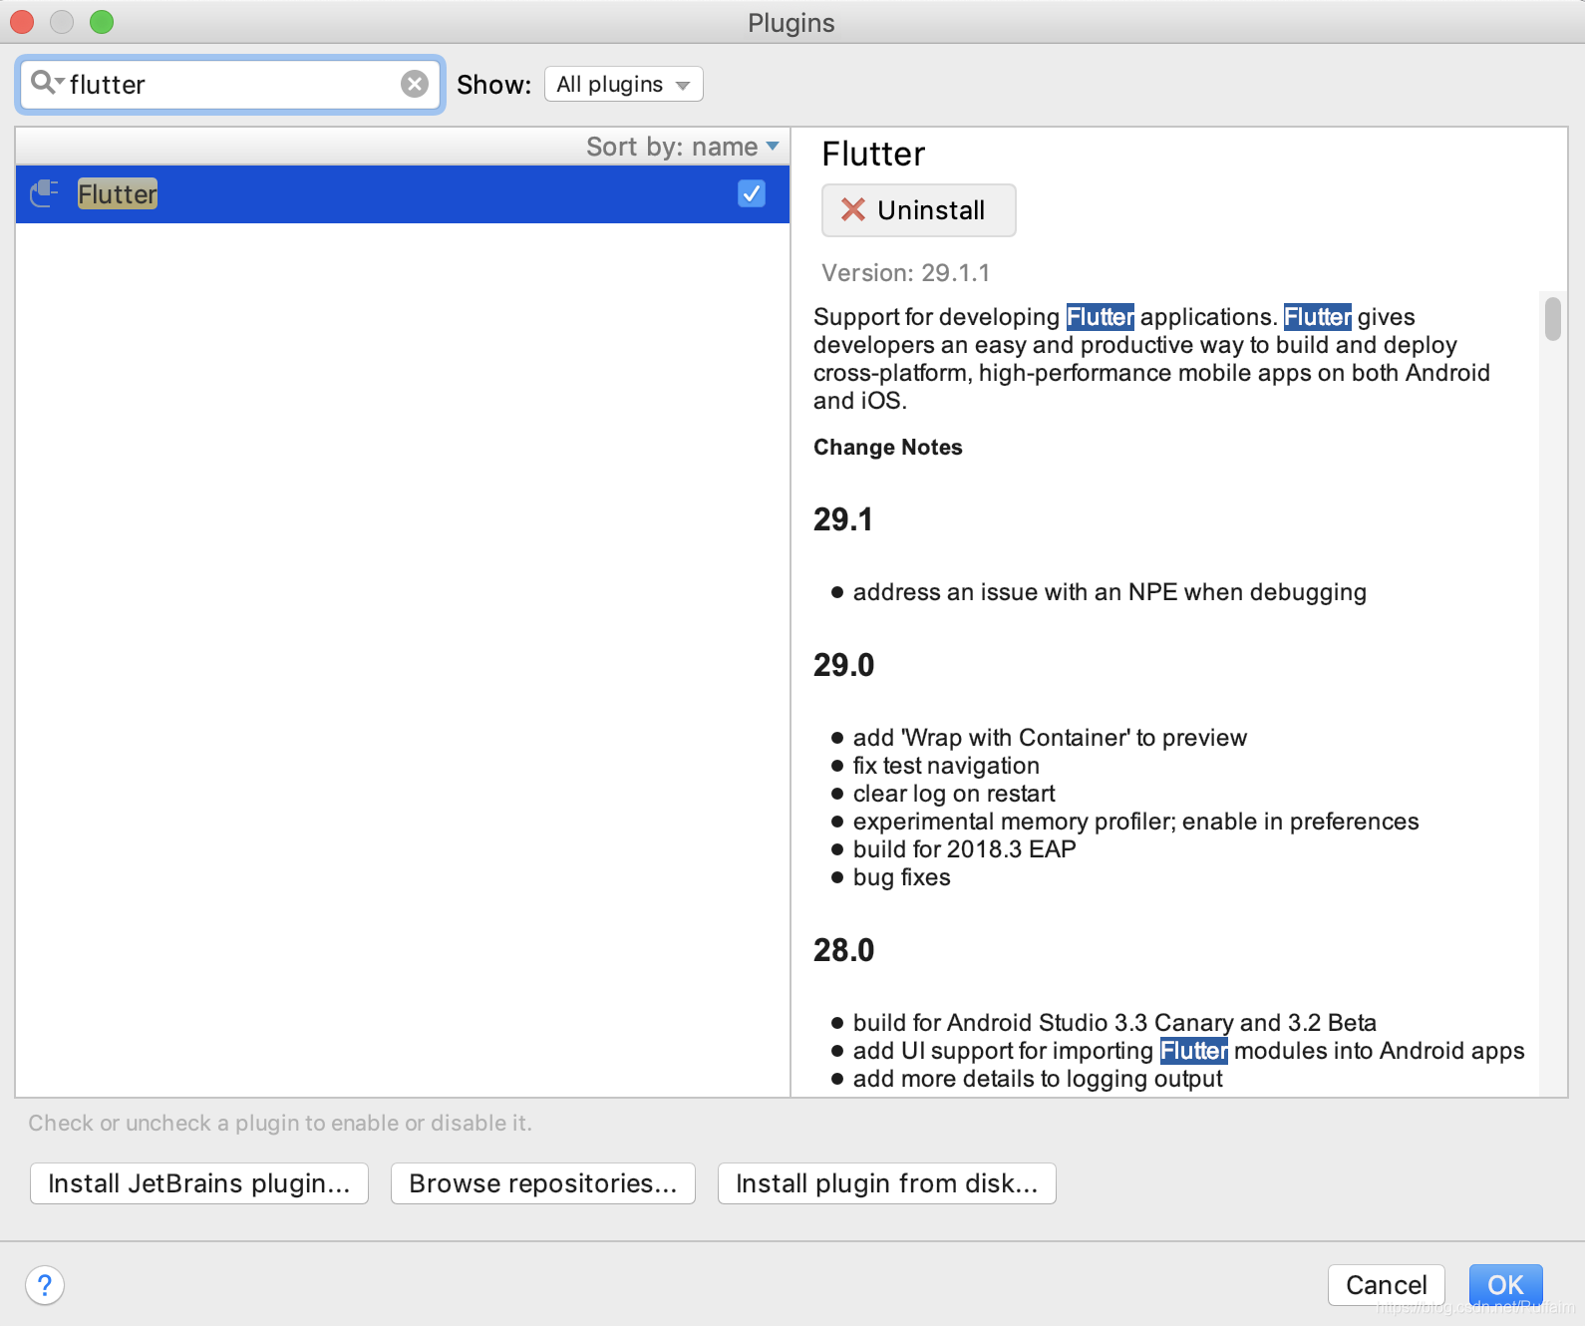Image resolution: width=1585 pixels, height=1326 pixels.
Task: Click the description panel scrollbar thumb
Action: click(1553, 318)
